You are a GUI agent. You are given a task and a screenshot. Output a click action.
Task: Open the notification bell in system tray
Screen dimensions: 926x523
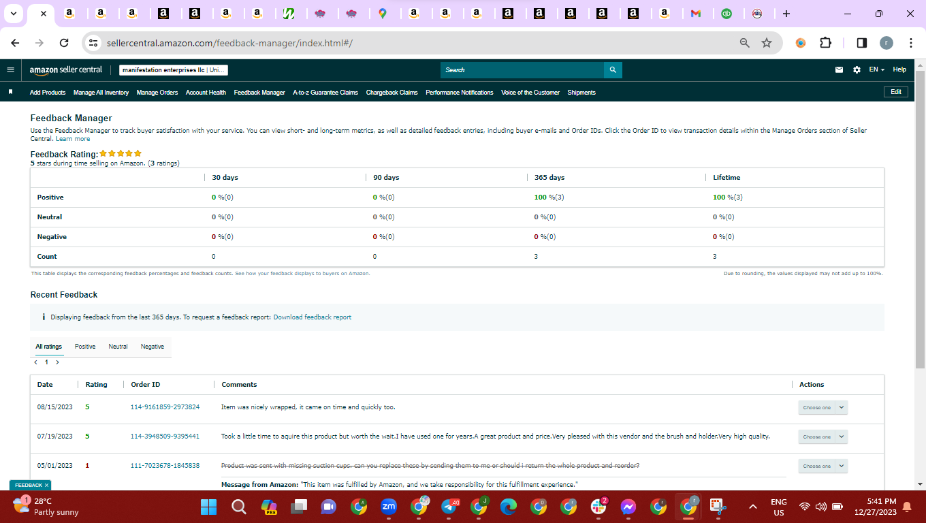pyautogui.click(x=906, y=507)
